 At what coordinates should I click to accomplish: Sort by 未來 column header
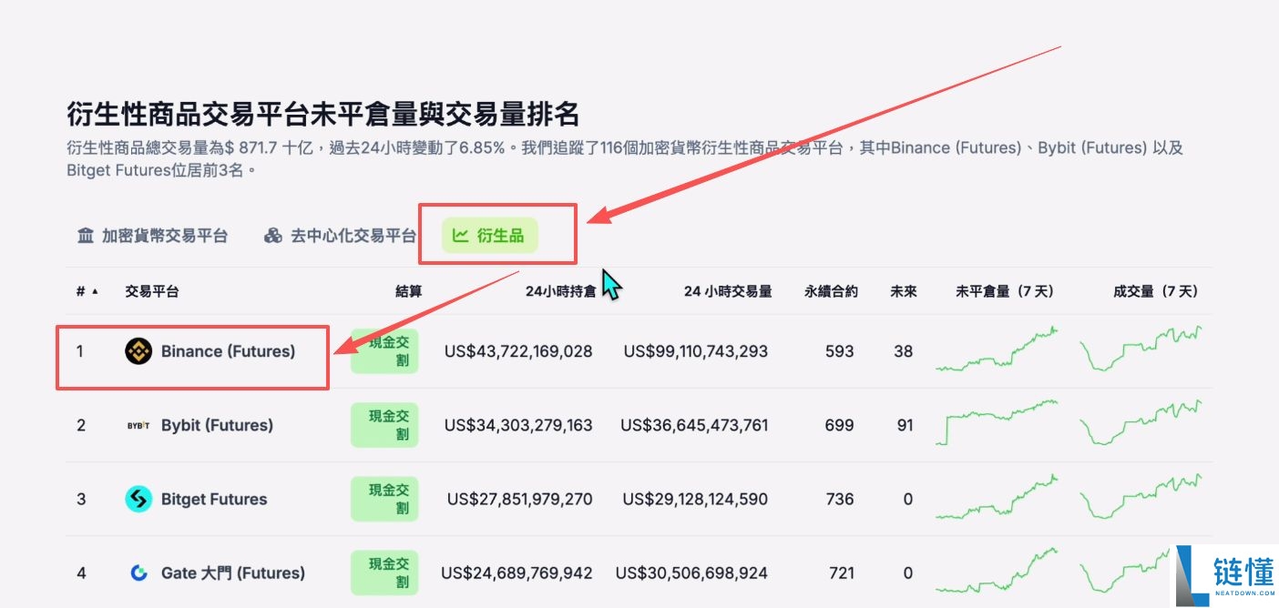coord(904,291)
